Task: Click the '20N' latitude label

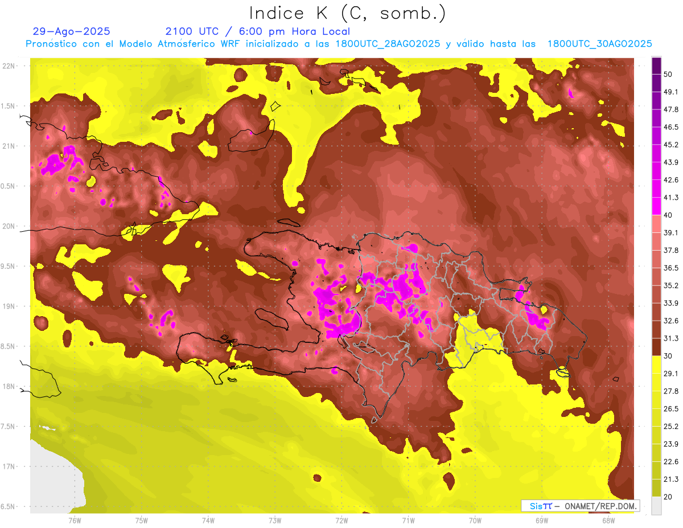Action: [9, 226]
